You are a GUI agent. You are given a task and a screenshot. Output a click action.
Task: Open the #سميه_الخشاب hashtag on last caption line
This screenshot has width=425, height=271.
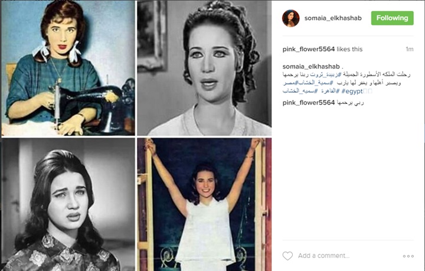300,91
